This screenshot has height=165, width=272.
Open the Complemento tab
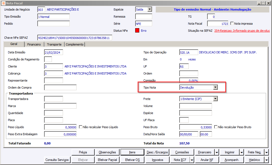point(75,44)
